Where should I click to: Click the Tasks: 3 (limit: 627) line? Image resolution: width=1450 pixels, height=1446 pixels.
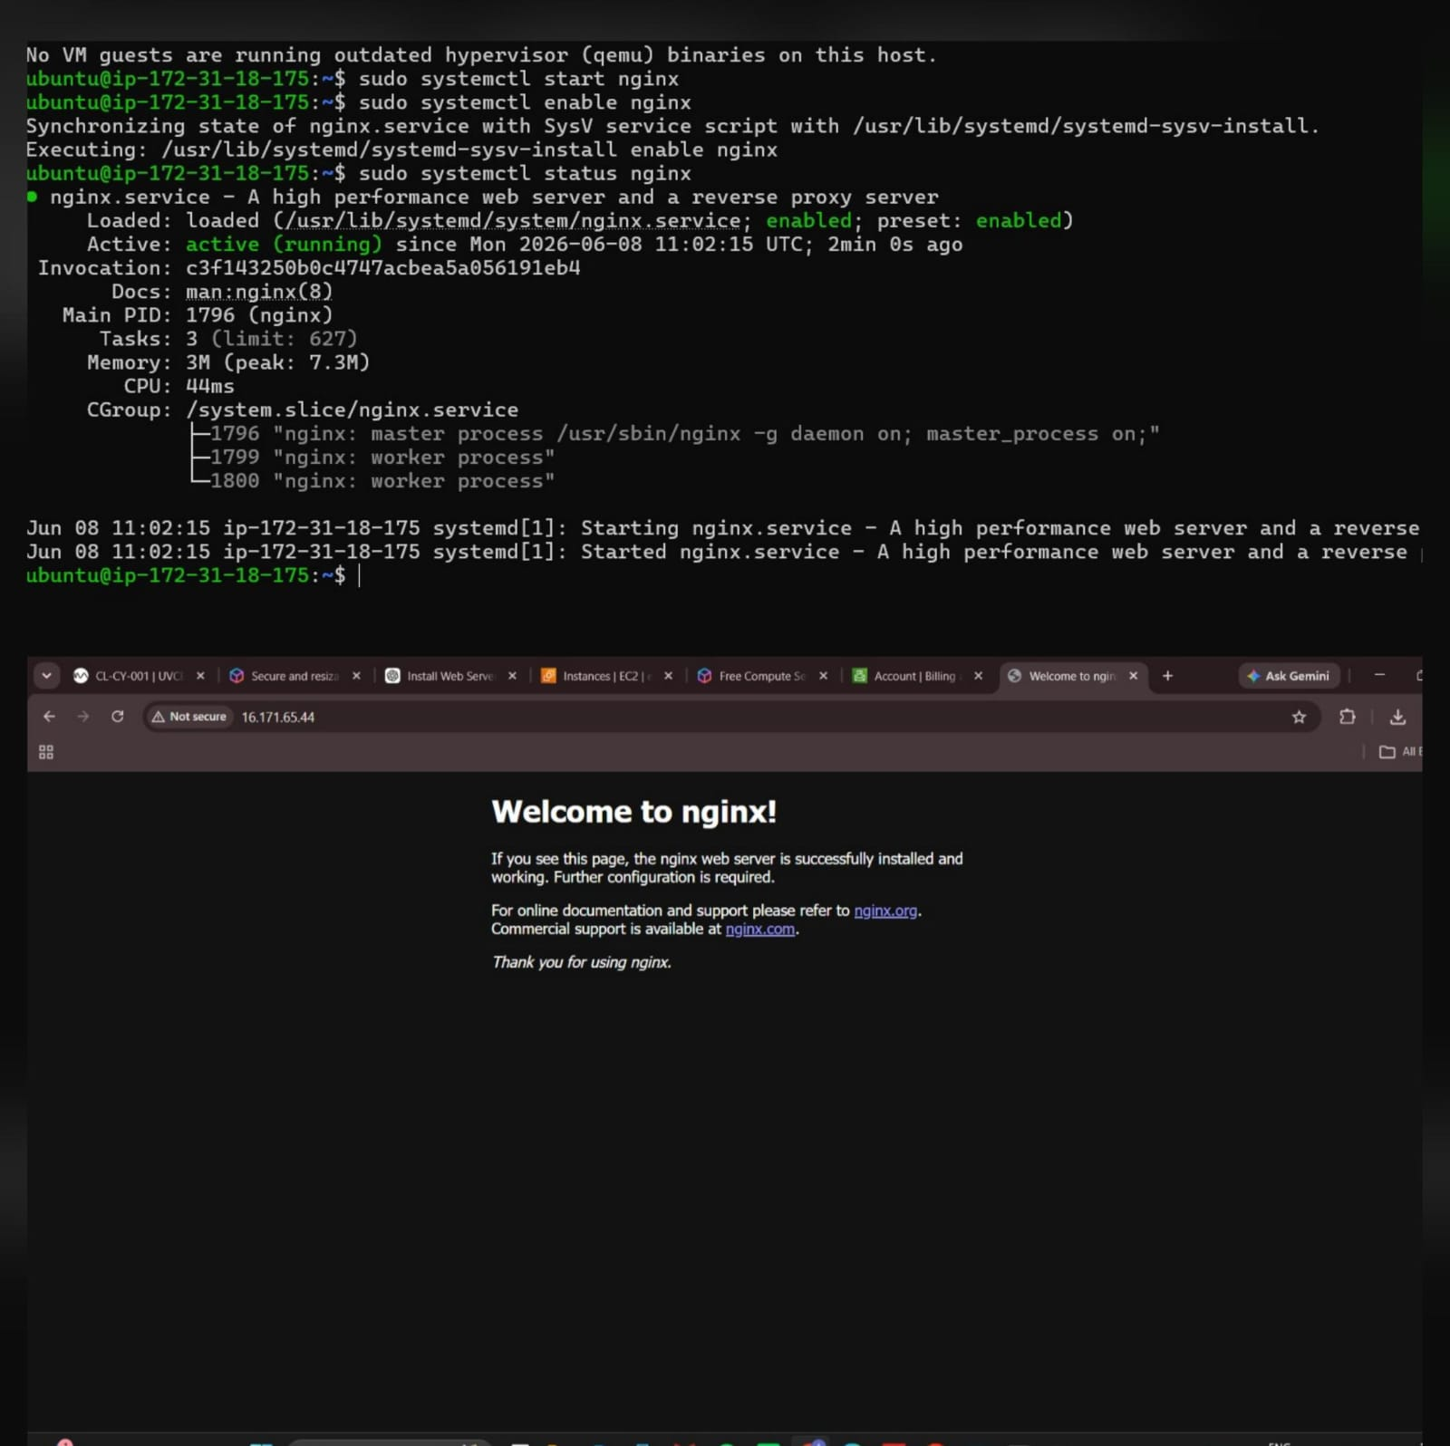[228, 339]
